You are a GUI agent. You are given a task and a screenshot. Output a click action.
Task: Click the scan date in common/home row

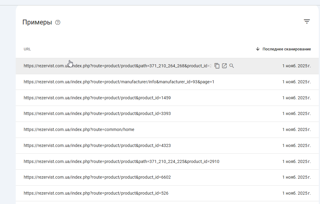pyautogui.click(x=296, y=129)
